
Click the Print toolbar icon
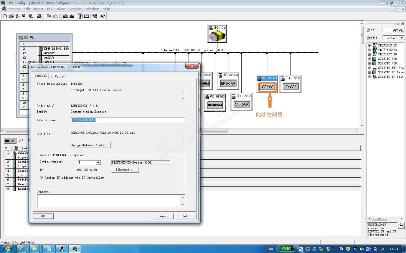point(39,16)
